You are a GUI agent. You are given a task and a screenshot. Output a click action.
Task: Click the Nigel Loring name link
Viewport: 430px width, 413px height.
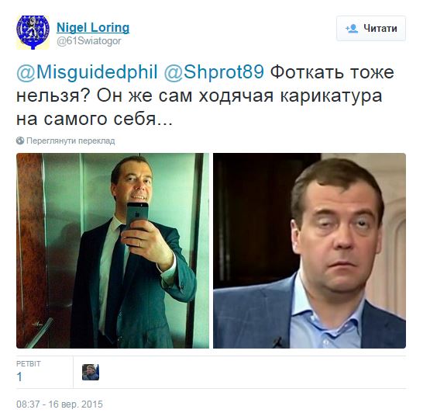93,28
